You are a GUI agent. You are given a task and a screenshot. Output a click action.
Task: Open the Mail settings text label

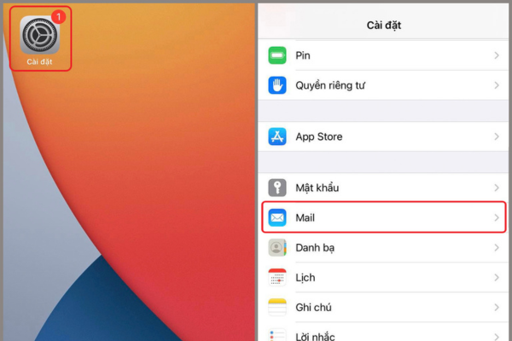(x=305, y=218)
